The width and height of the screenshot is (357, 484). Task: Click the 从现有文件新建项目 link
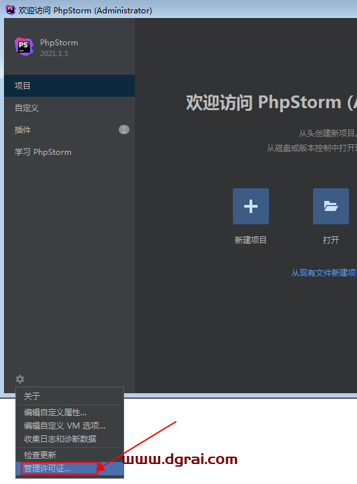[x=324, y=273]
